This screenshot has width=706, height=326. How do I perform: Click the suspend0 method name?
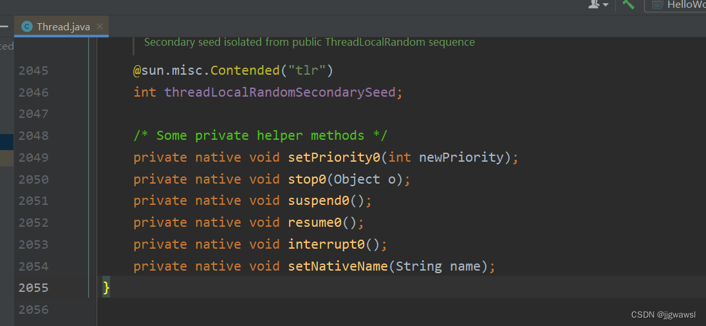click(319, 201)
